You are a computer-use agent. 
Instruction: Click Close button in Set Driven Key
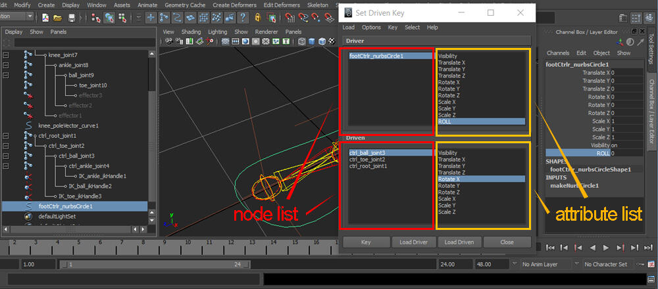click(507, 242)
